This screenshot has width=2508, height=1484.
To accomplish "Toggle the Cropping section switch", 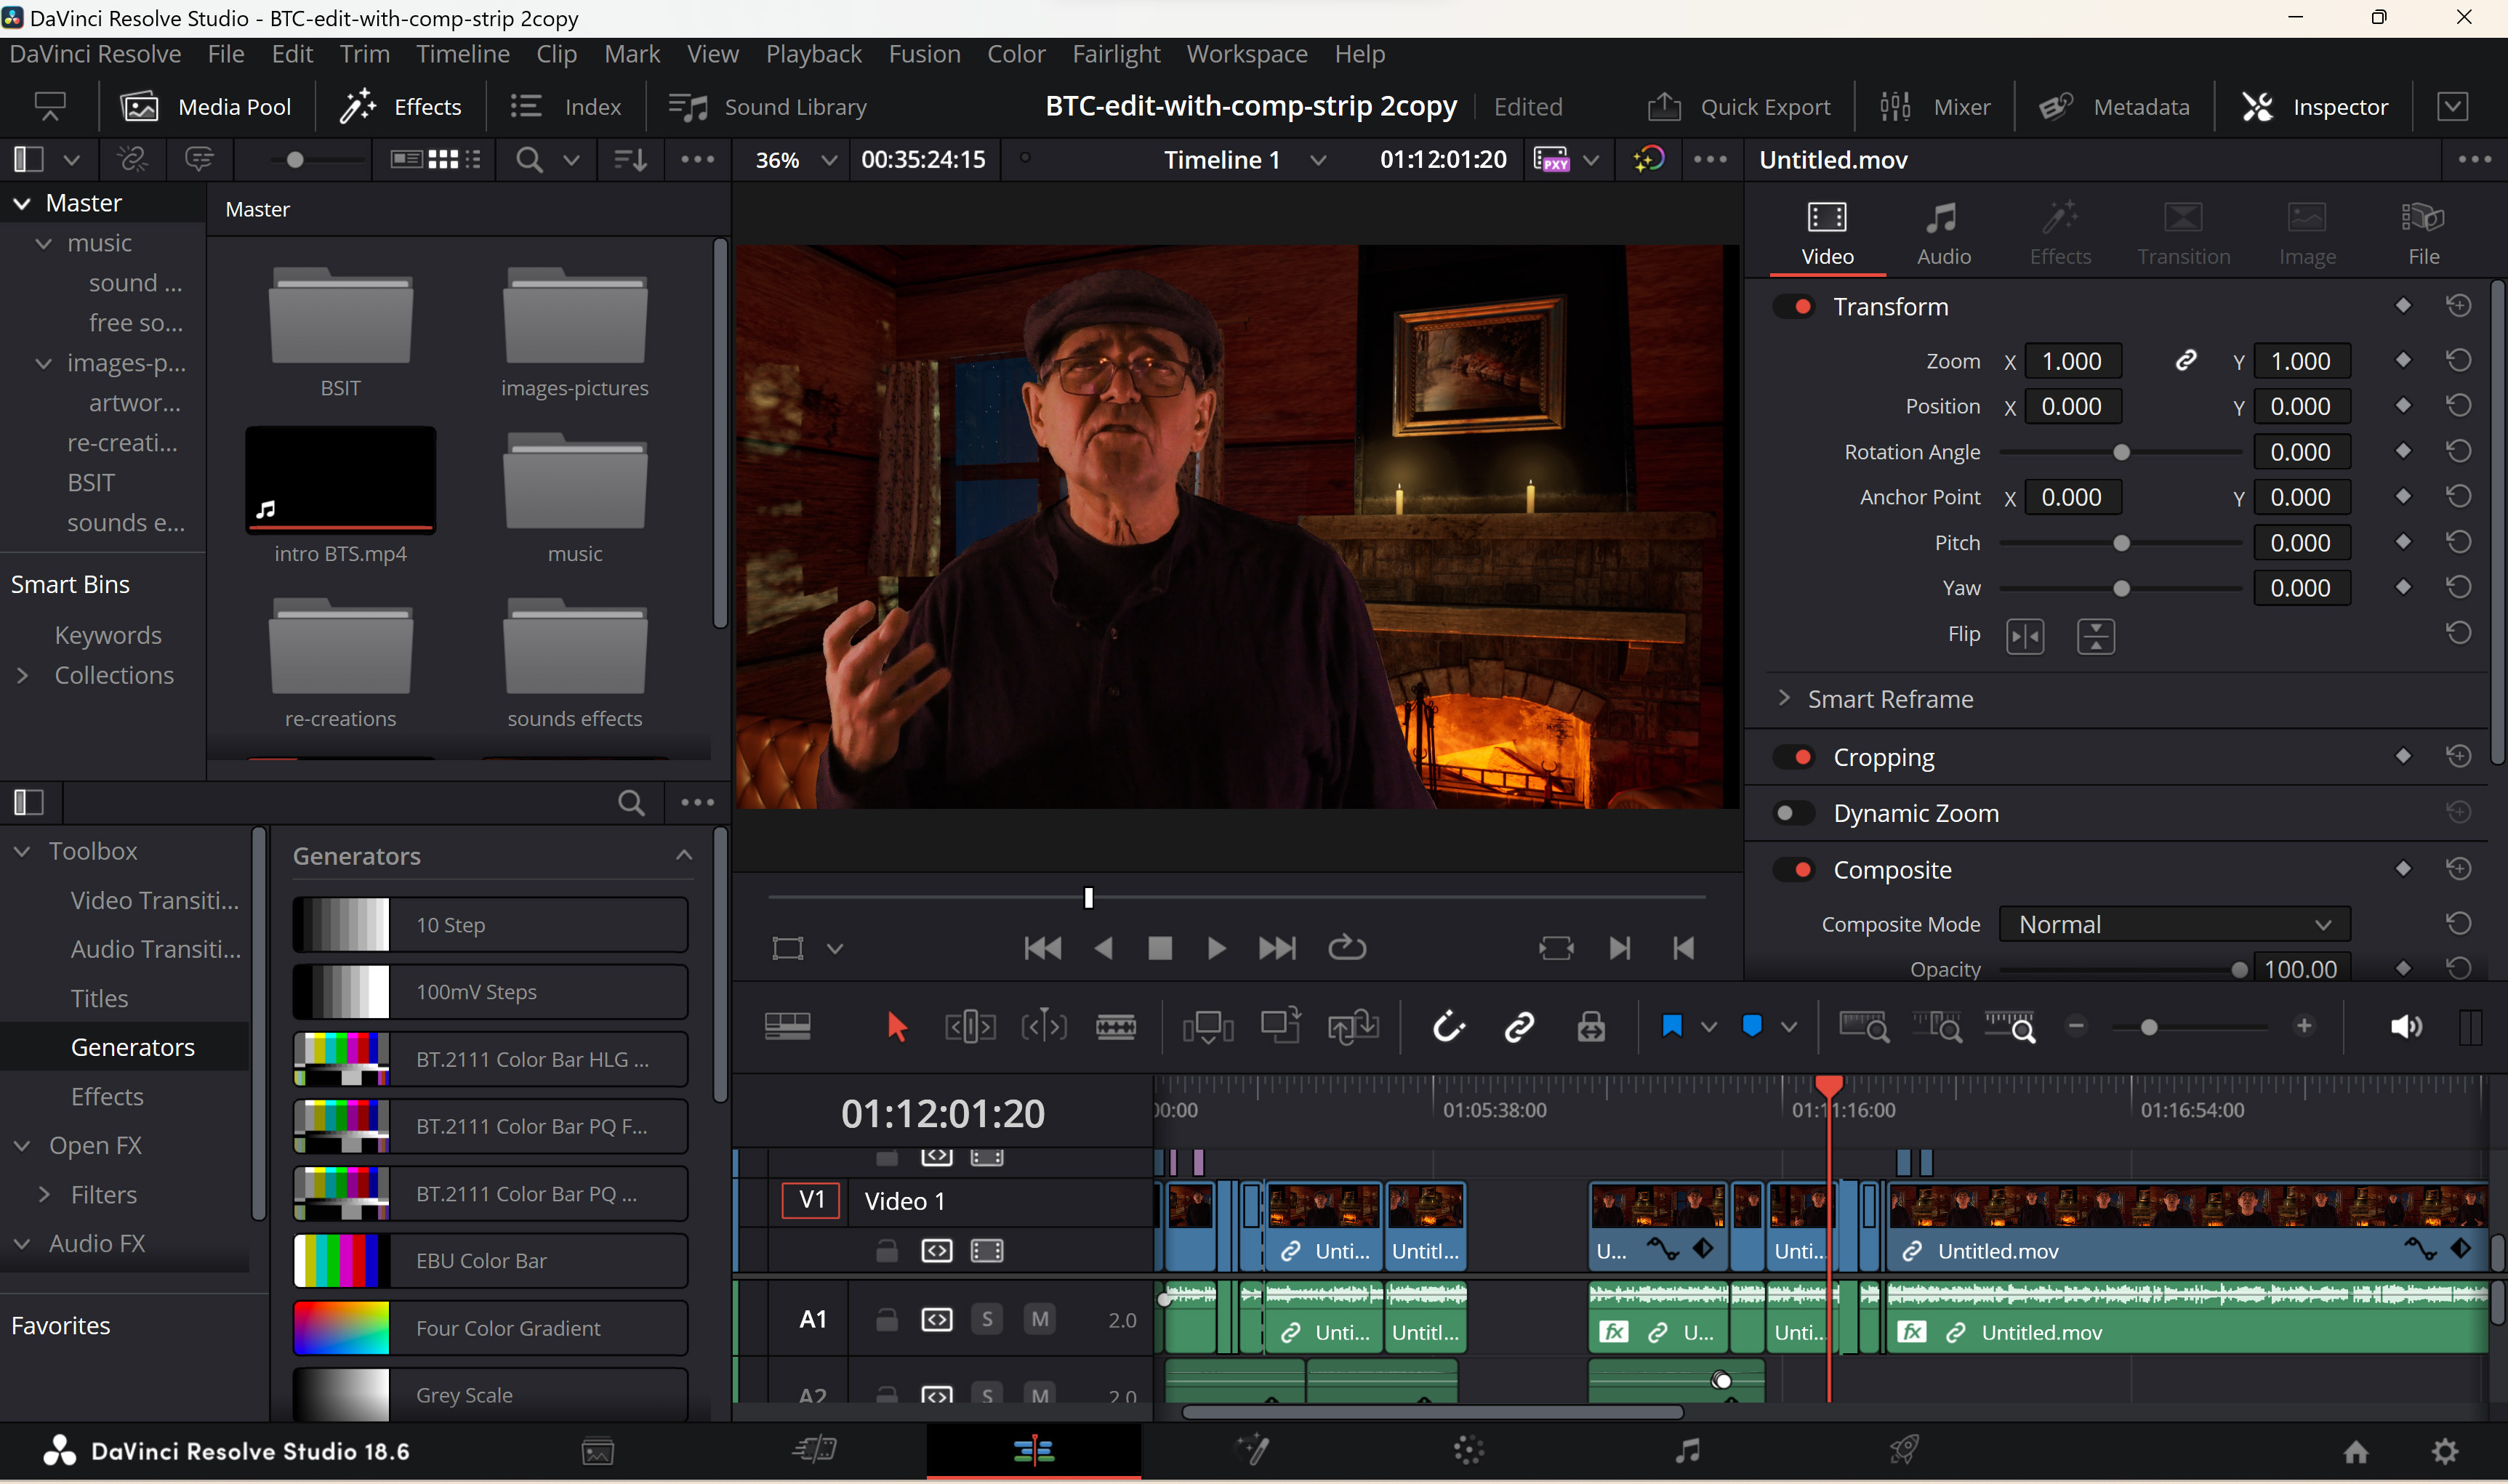I will click(1794, 757).
